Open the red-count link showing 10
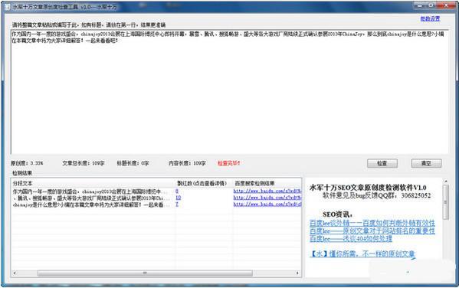 [178, 198]
